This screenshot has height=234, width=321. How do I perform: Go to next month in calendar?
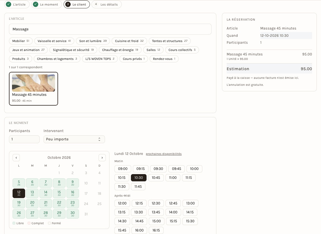pyautogui.click(x=102, y=158)
